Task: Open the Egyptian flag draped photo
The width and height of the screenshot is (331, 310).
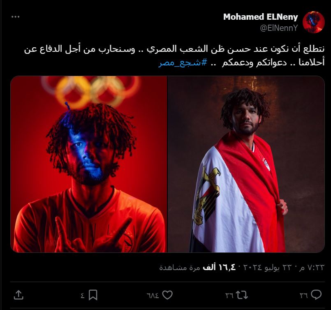Action: (x=246, y=164)
